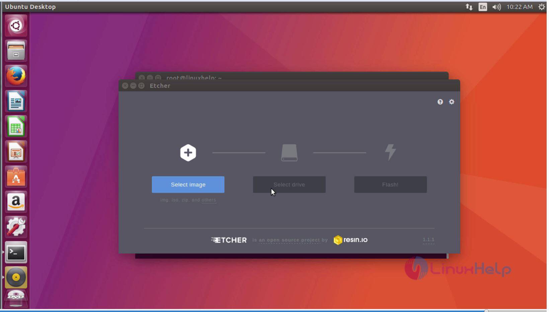Click the Etcher logo in footer
This screenshot has width=549, height=312.
(x=229, y=240)
